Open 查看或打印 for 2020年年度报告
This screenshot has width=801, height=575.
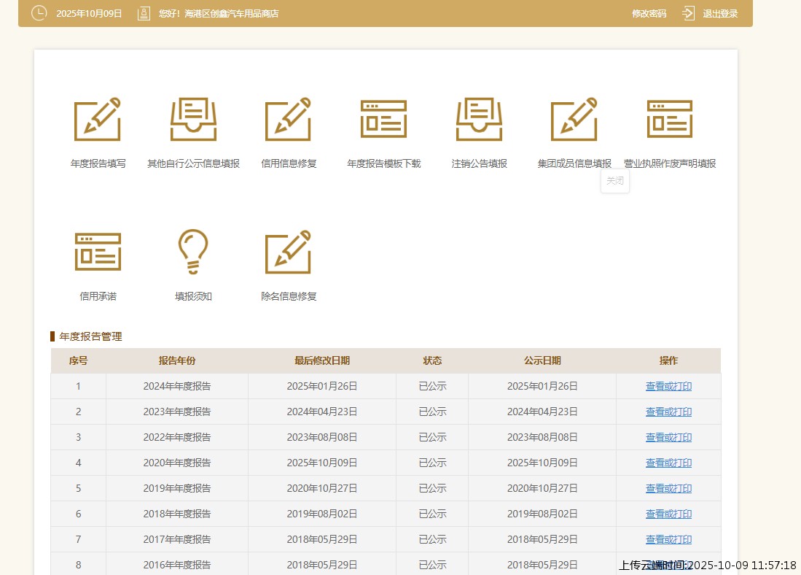coord(668,463)
